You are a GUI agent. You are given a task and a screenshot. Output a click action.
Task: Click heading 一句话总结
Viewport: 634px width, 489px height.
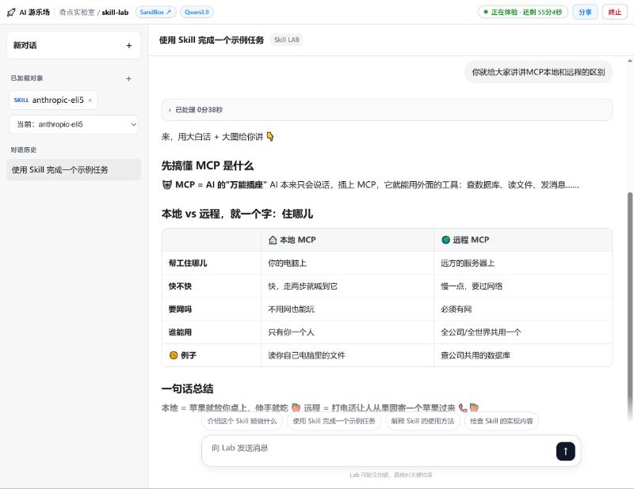(x=187, y=389)
